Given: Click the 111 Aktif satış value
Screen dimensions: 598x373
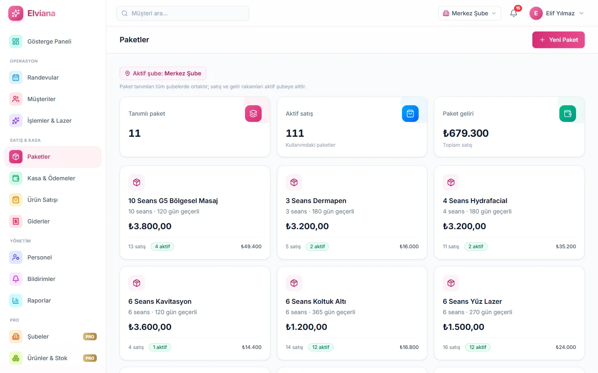Looking at the screenshot, I should point(295,133).
